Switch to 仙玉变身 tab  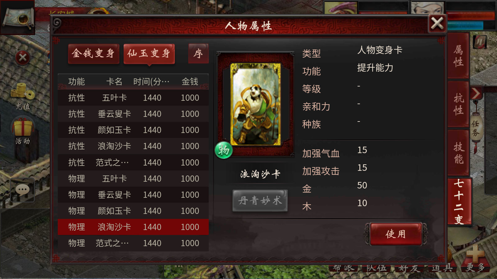pos(149,54)
